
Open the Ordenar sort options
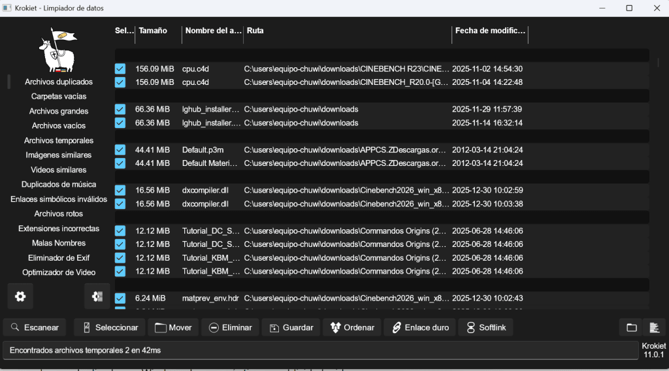pyautogui.click(x=352, y=327)
